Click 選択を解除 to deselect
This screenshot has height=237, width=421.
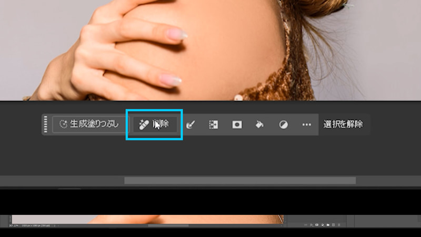343,124
